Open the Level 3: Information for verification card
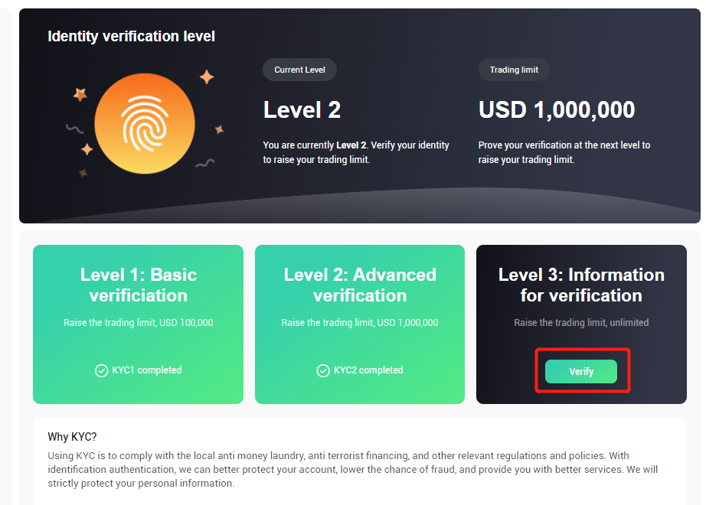This screenshot has height=505, width=706. click(581, 324)
